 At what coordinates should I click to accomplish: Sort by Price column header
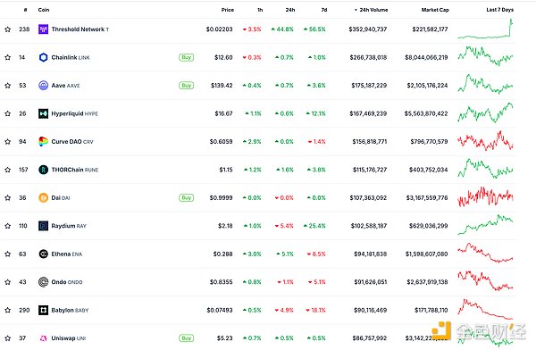227,10
